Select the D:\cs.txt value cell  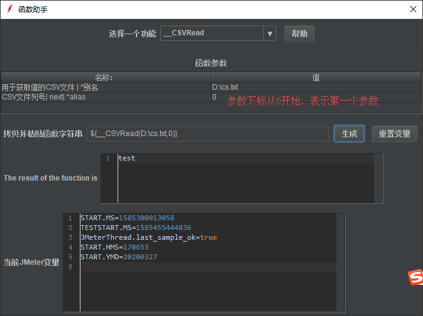[316, 87]
